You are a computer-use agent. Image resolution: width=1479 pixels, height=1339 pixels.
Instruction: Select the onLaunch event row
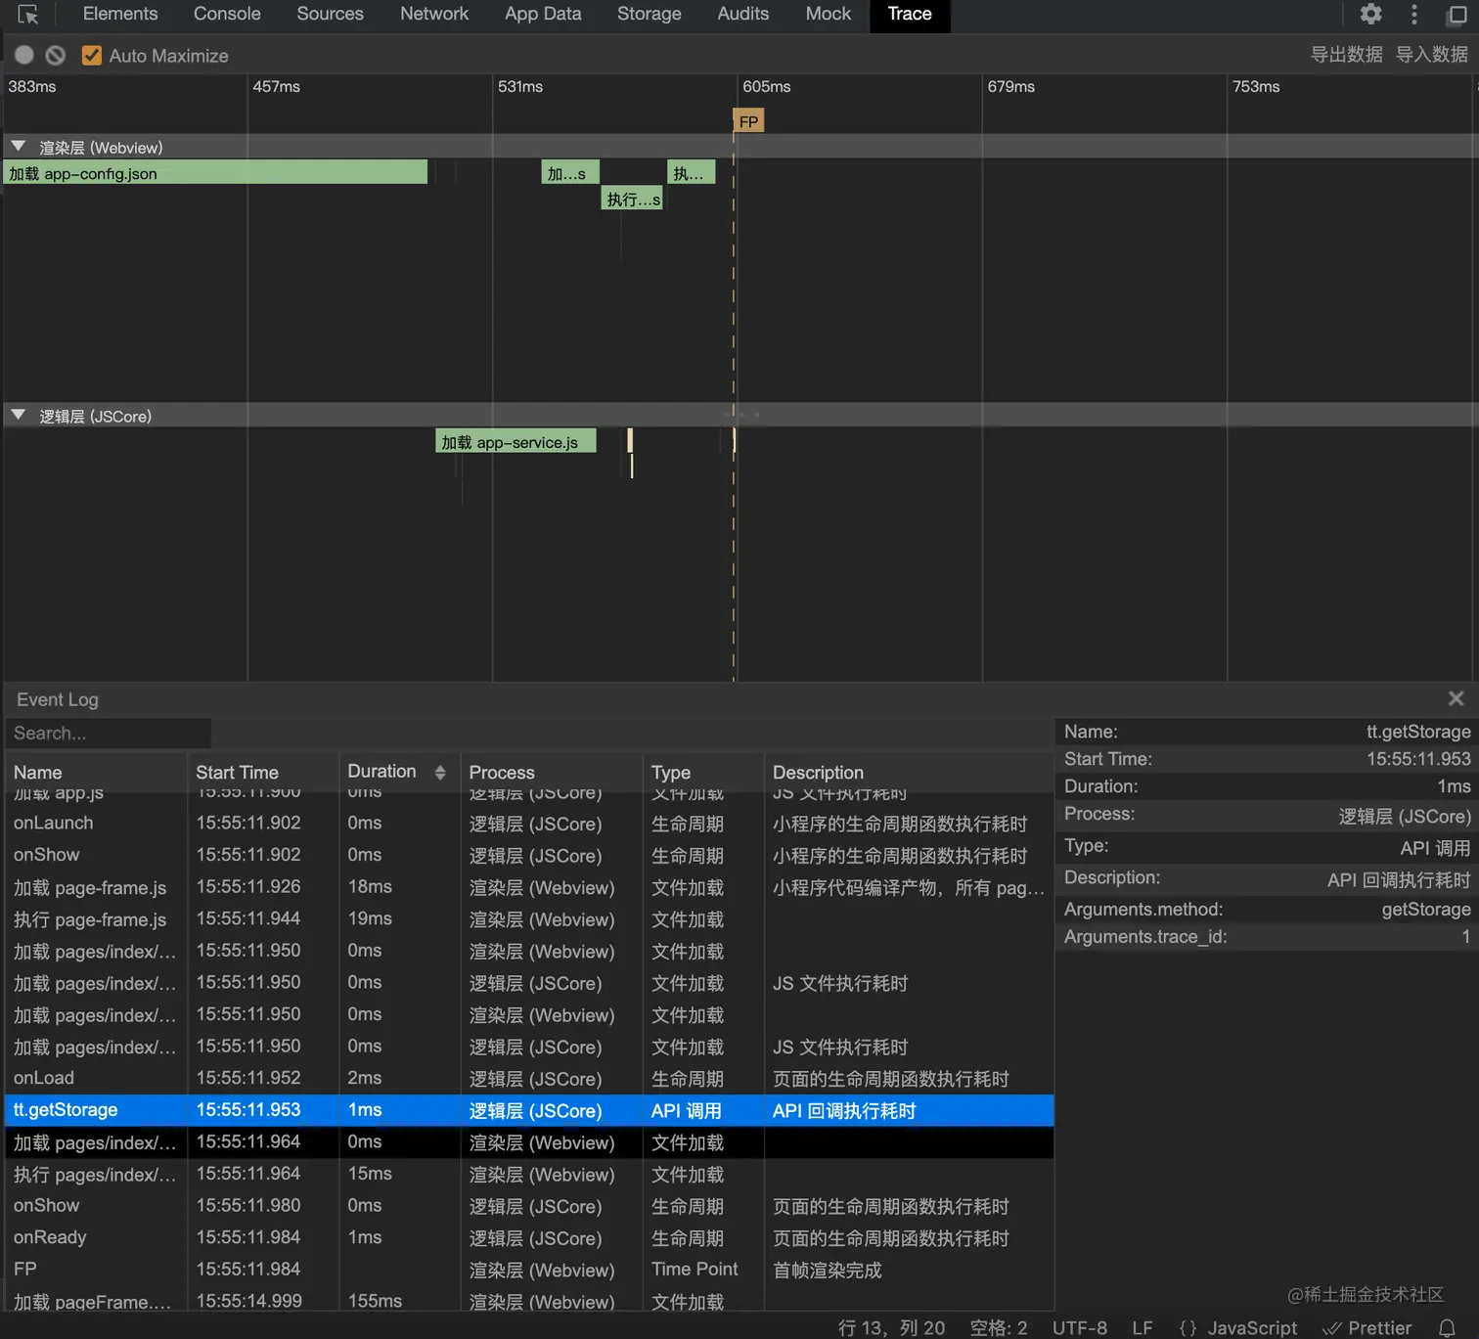pyautogui.click(x=529, y=824)
